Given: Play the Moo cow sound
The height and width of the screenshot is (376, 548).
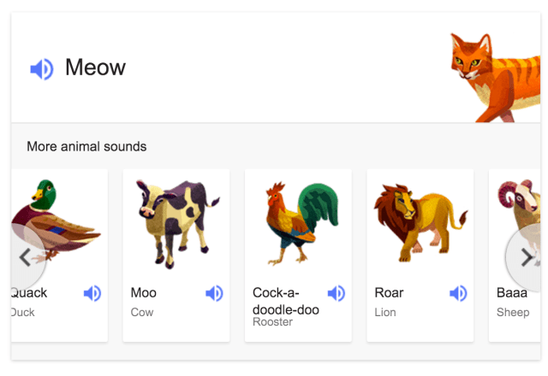Looking at the screenshot, I should (214, 293).
